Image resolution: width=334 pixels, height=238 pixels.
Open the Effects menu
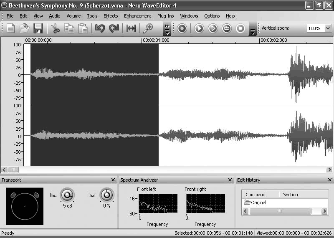pyautogui.click(x=111, y=16)
